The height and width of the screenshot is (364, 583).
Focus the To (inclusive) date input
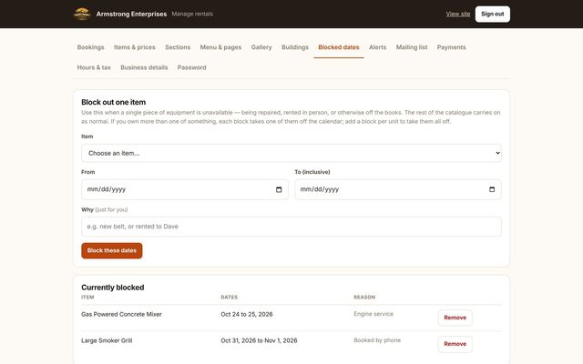coord(398,189)
